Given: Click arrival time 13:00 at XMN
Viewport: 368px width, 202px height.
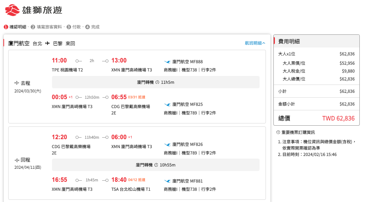Looking at the screenshot, I should [119, 60].
